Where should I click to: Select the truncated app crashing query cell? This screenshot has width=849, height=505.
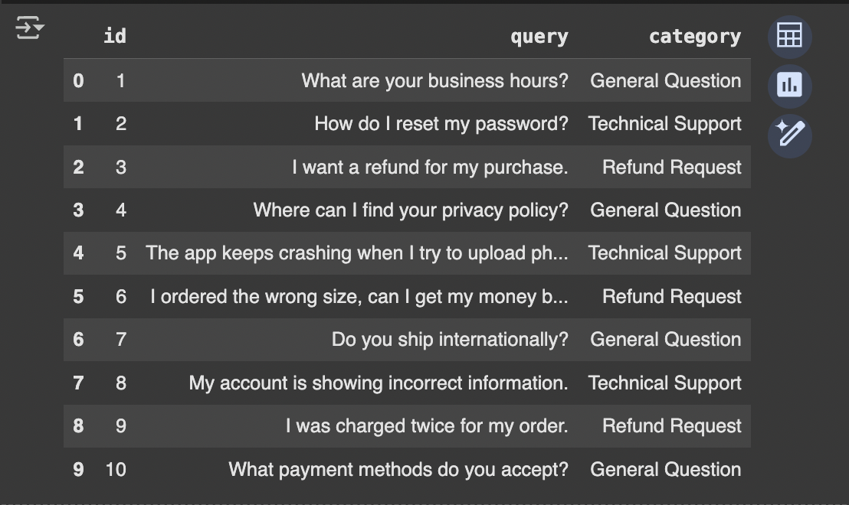point(357,253)
